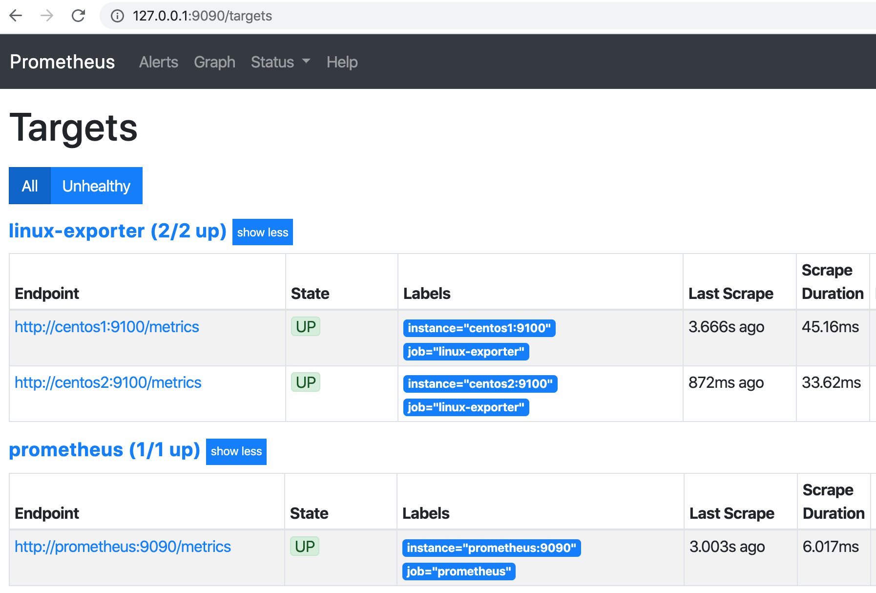Open the centos1:9100 metrics endpoint
This screenshot has width=876, height=593.
point(107,327)
